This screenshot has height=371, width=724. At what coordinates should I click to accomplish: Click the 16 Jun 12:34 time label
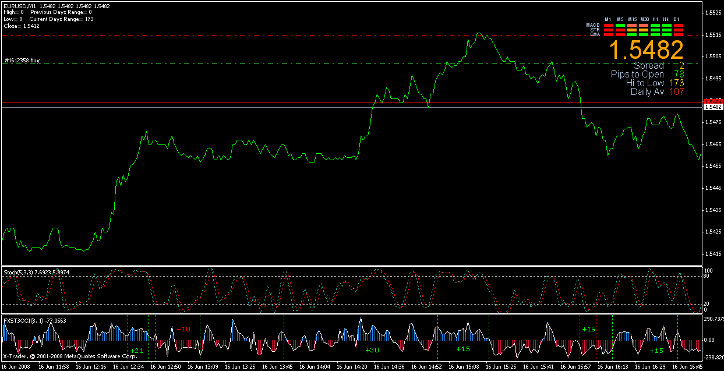(128, 367)
